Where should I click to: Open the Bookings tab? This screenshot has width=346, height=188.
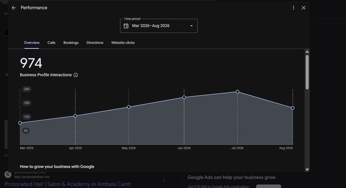click(71, 43)
